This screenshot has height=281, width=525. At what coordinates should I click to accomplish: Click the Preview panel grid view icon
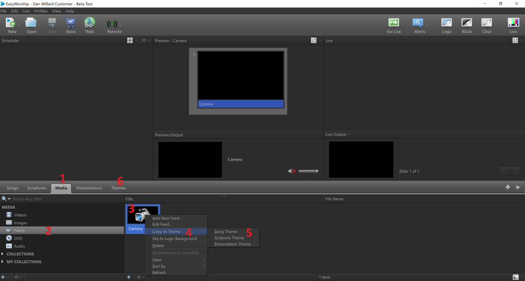(314, 41)
